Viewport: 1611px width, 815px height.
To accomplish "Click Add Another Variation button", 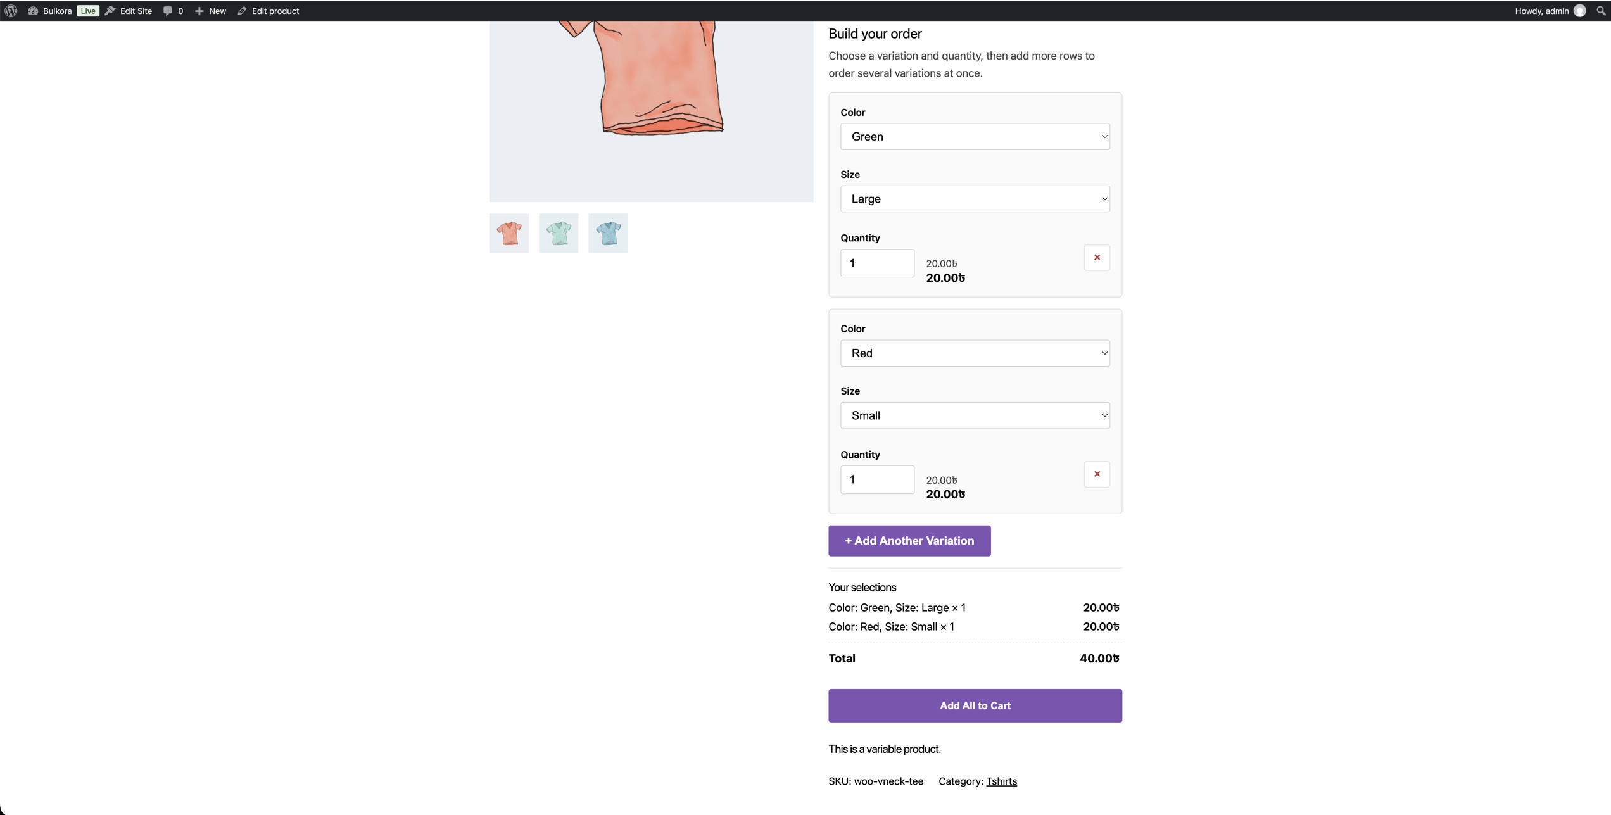I will pyautogui.click(x=909, y=541).
